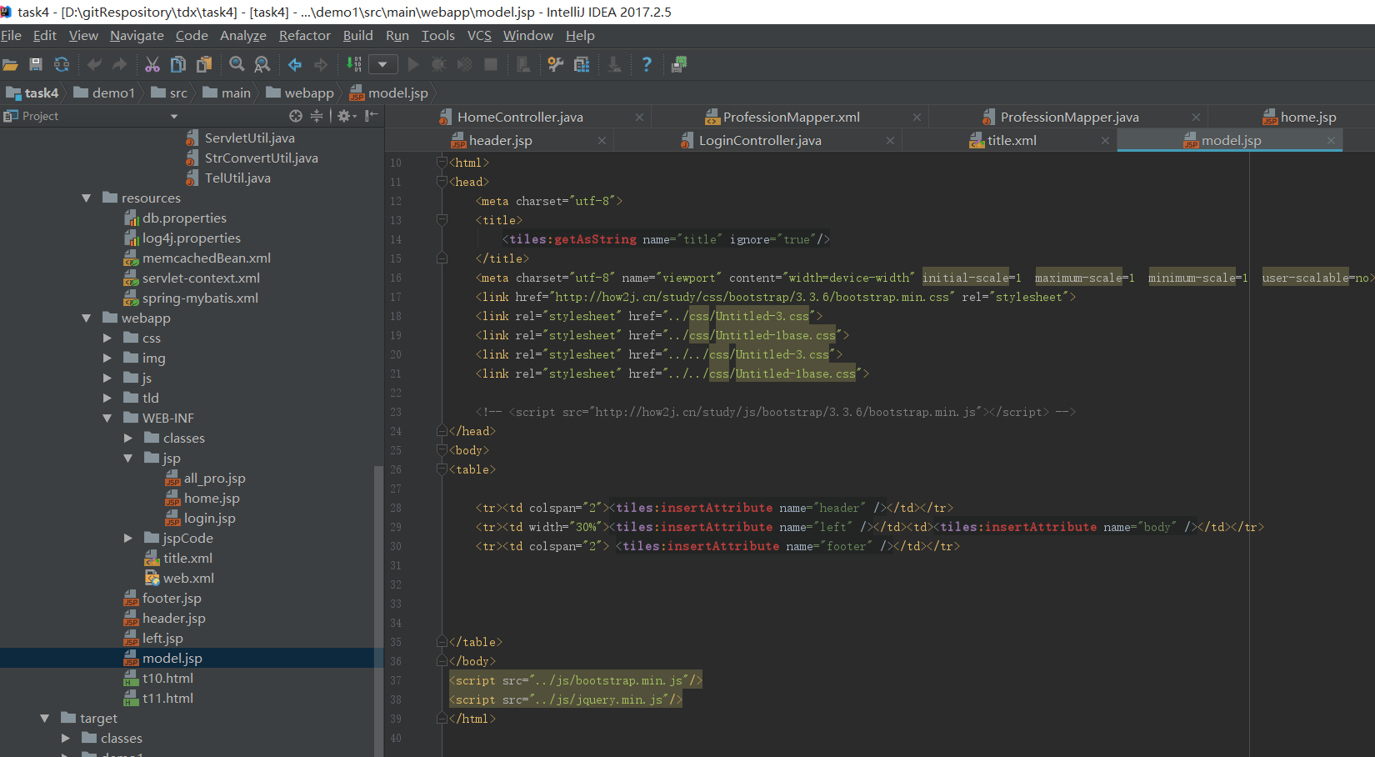Click the Debug bug icon
Image resolution: width=1375 pixels, height=757 pixels.
tap(439, 64)
